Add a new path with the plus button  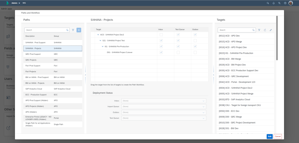(79, 30)
